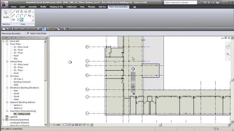Open the Home ribbon tab
This screenshot has height=131, width=234.
(x=14, y=7)
